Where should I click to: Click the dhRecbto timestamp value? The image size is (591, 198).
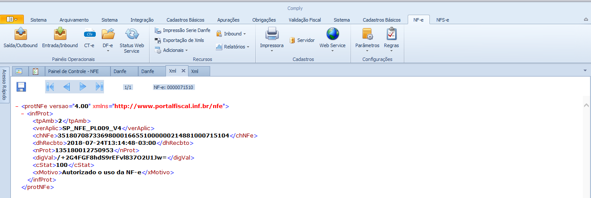(110, 143)
